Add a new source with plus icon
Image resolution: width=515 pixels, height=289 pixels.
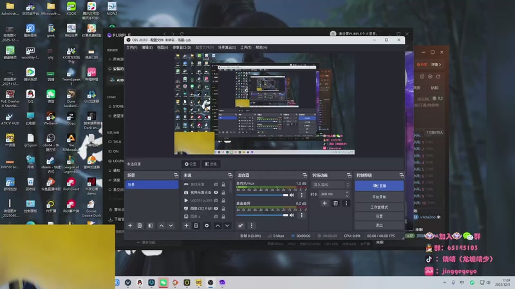(186, 225)
